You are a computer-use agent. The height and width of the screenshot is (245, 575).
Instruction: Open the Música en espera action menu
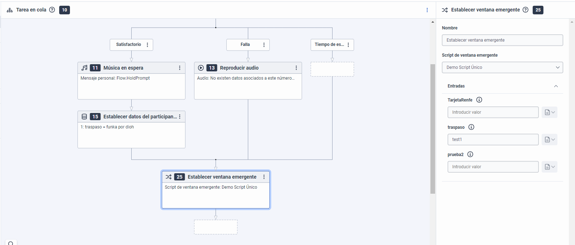point(180,68)
